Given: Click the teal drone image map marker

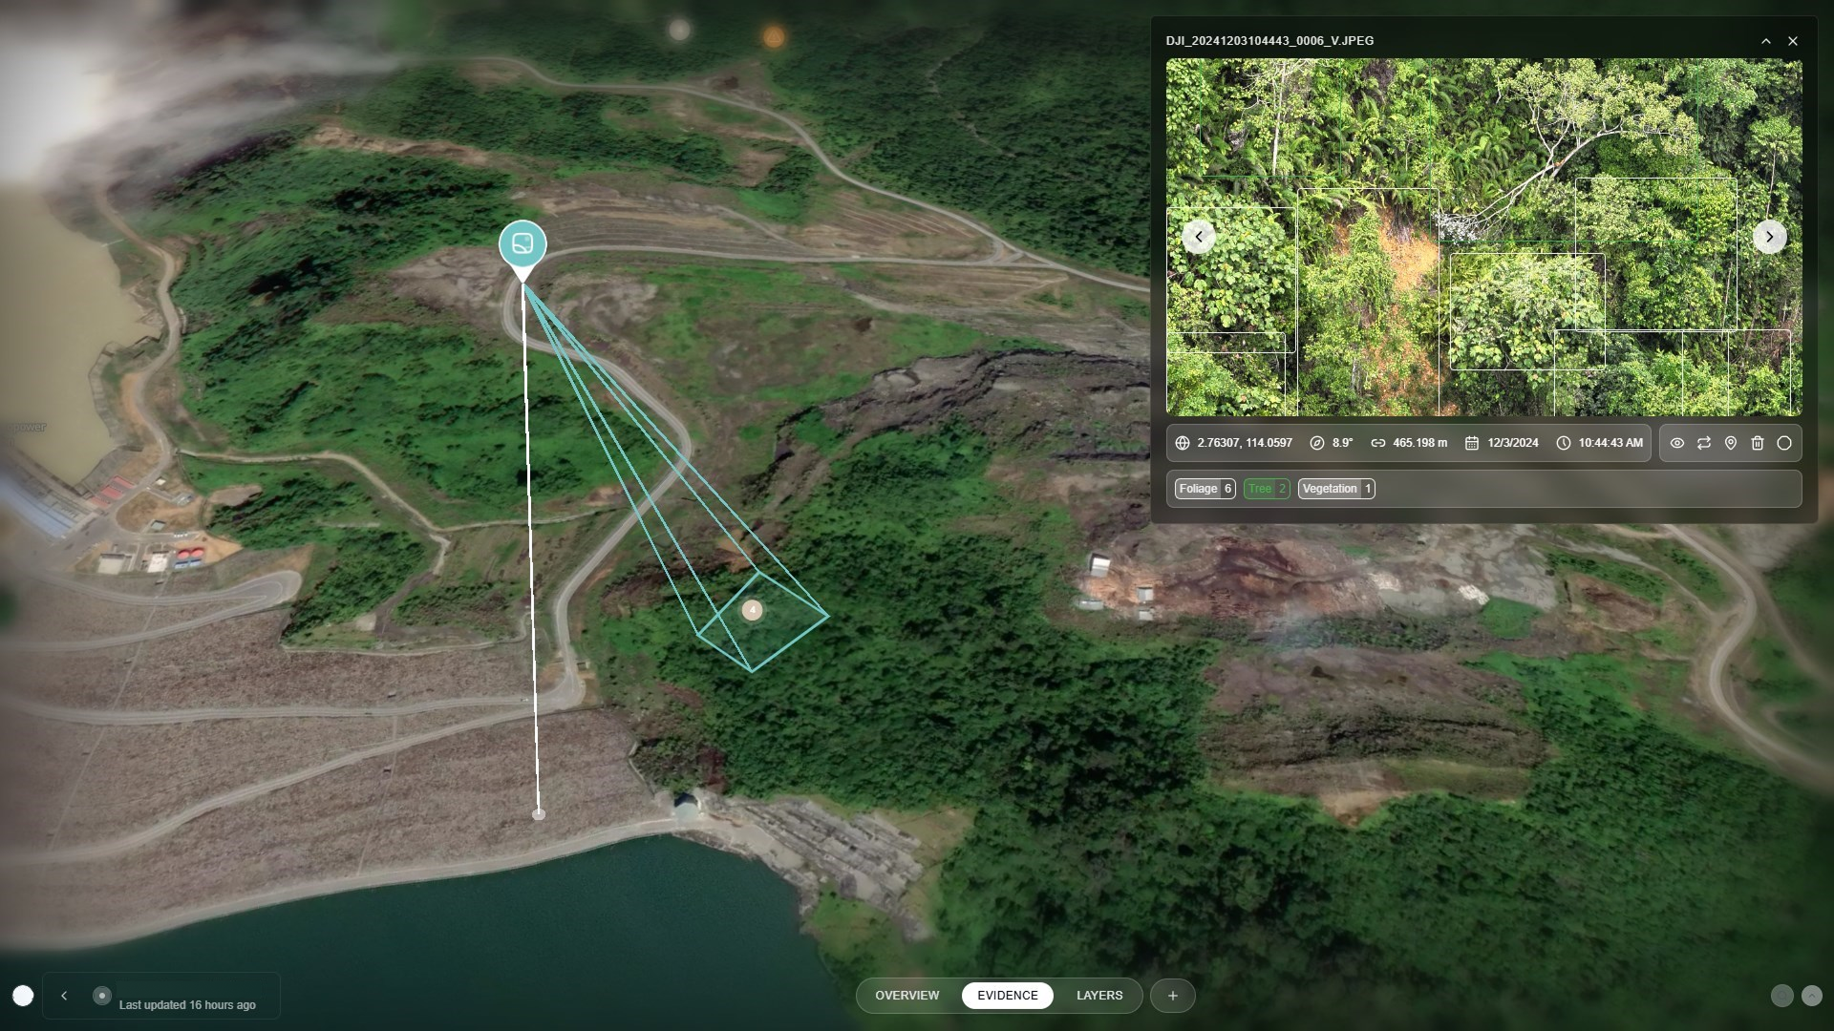Looking at the screenshot, I should click(522, 244).
